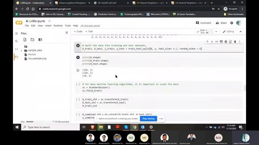The image size is (259, 145).
Task: Click the notebook vertical scrollbar
Action: (x=244, y=88)
